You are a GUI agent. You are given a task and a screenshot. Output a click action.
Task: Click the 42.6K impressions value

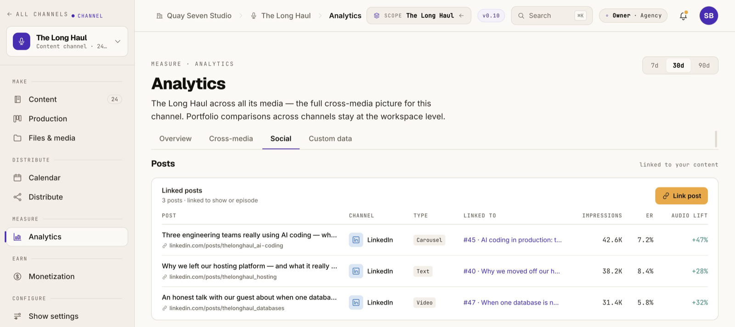tap(612, 240)
